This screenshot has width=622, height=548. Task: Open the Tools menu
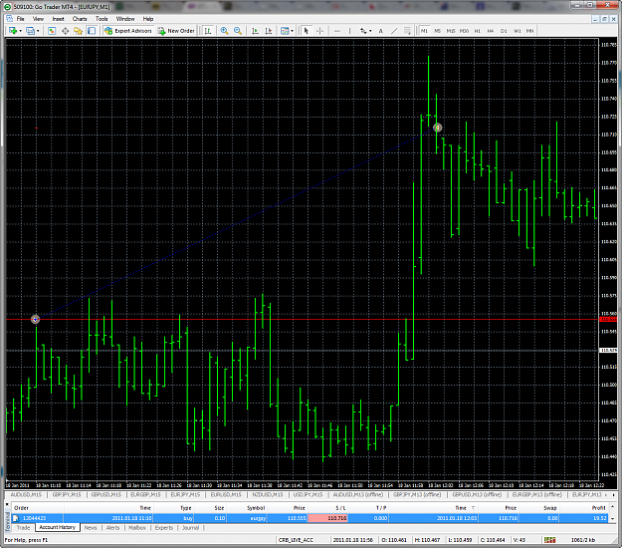(x=102, y=19)
